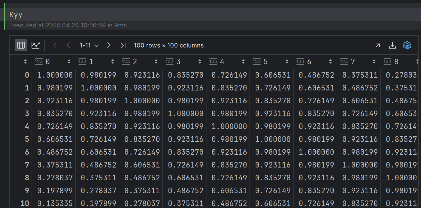421x208 pixels.
Task: Select cell 1.000000 in row 7, column 7
Action: coord(360,165)
